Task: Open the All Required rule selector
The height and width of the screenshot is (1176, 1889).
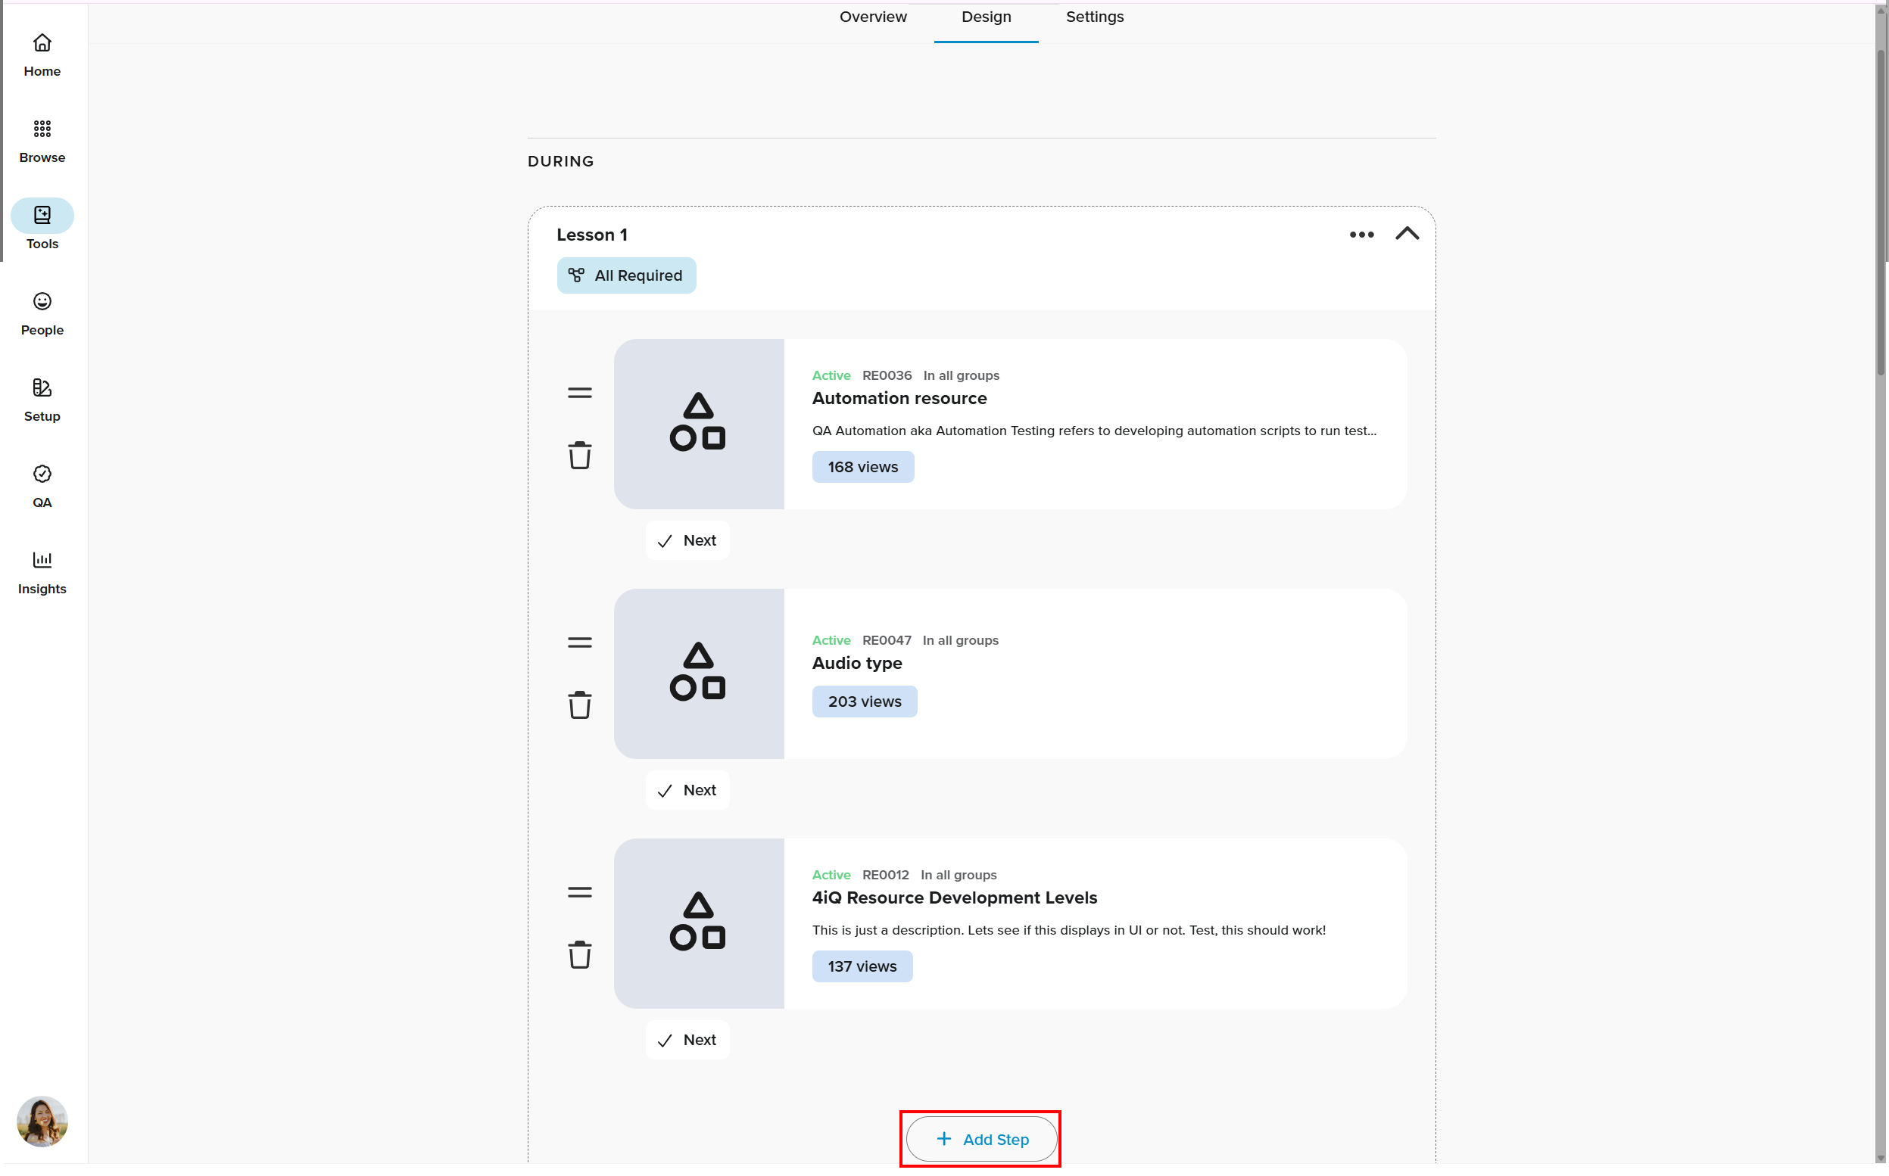Action: 626,275
